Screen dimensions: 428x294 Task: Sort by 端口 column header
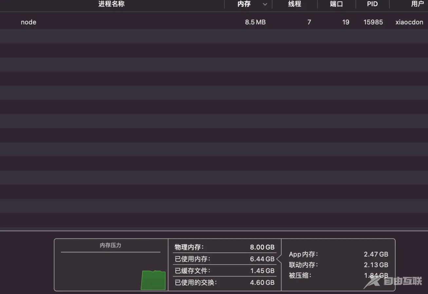point(336,4)
